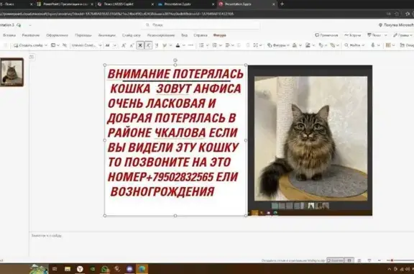Open the Draw (Рисование) ribbon tab
The height and width of the screenshot is (274, 414).
(31, 35)
